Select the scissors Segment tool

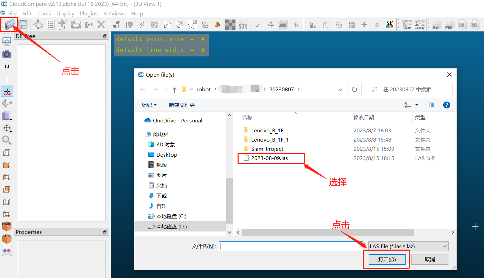258,25
